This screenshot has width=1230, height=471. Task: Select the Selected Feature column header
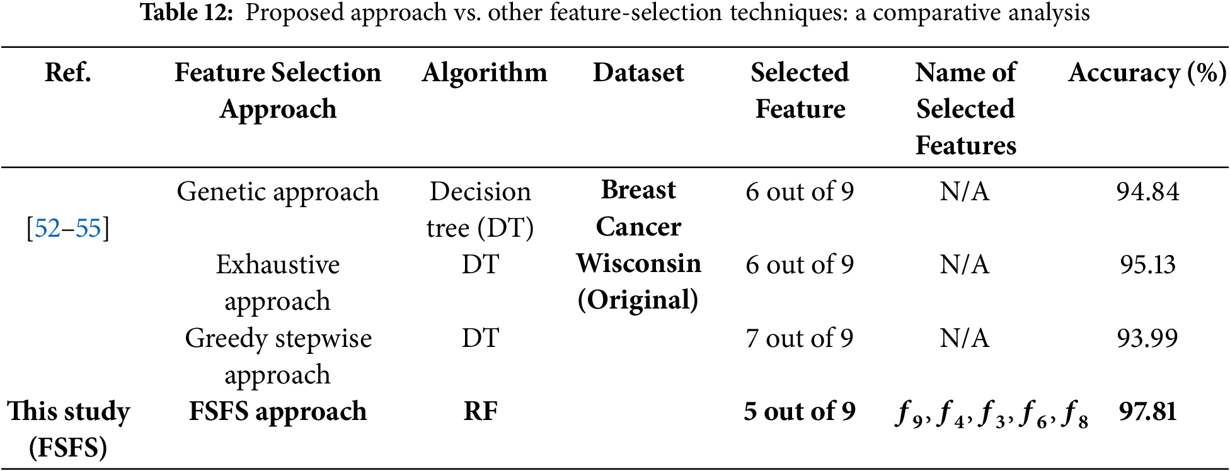coord(800,91)
